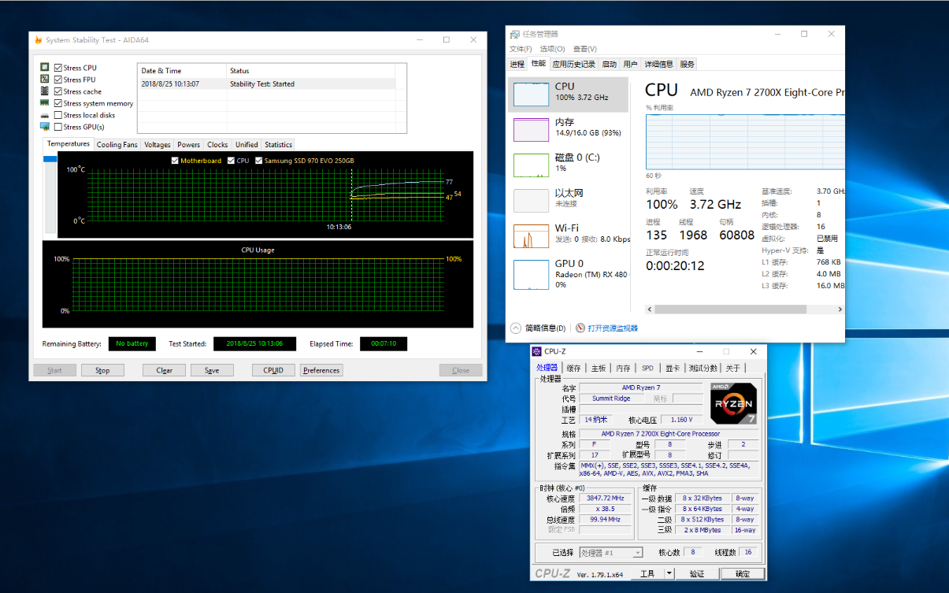Click the Stress CPU chip icon
The height and width of the screenshot is (593, 949).
coord(45,68)
